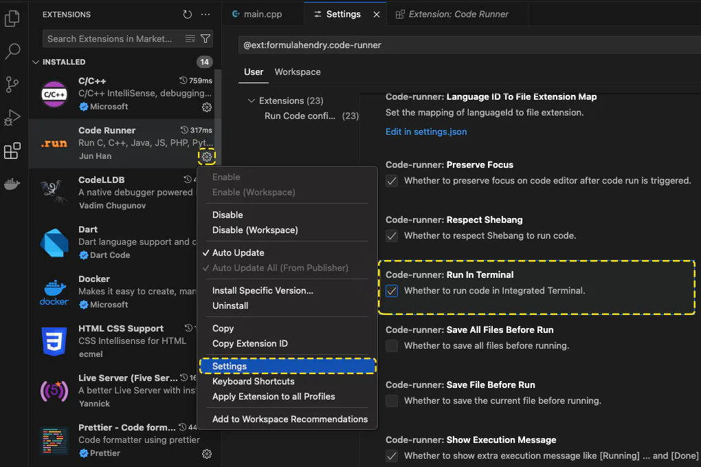The image size is (701, 467).
Task: Close the Settings tab
Action: click(x=377, y=14)
